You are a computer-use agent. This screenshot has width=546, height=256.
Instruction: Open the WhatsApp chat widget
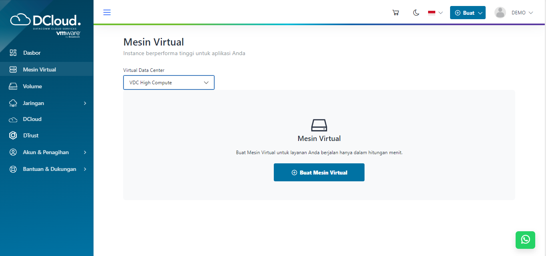point(525,240)
